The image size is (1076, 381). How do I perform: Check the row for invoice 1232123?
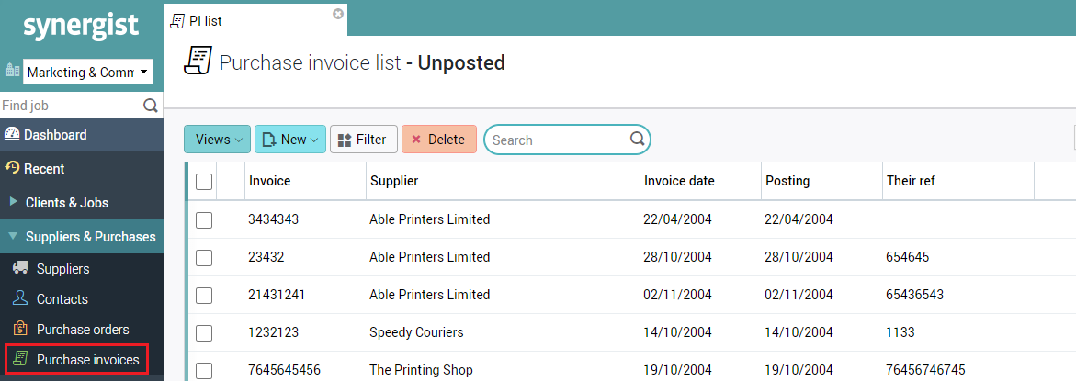coord(204,332)
